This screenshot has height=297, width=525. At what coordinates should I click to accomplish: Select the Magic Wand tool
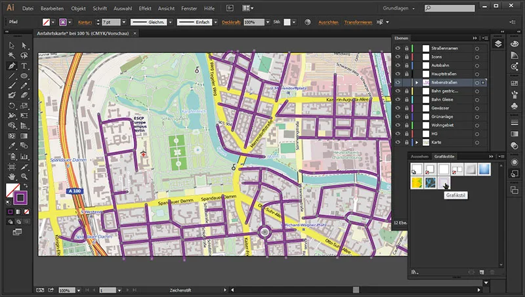(12, 55)
